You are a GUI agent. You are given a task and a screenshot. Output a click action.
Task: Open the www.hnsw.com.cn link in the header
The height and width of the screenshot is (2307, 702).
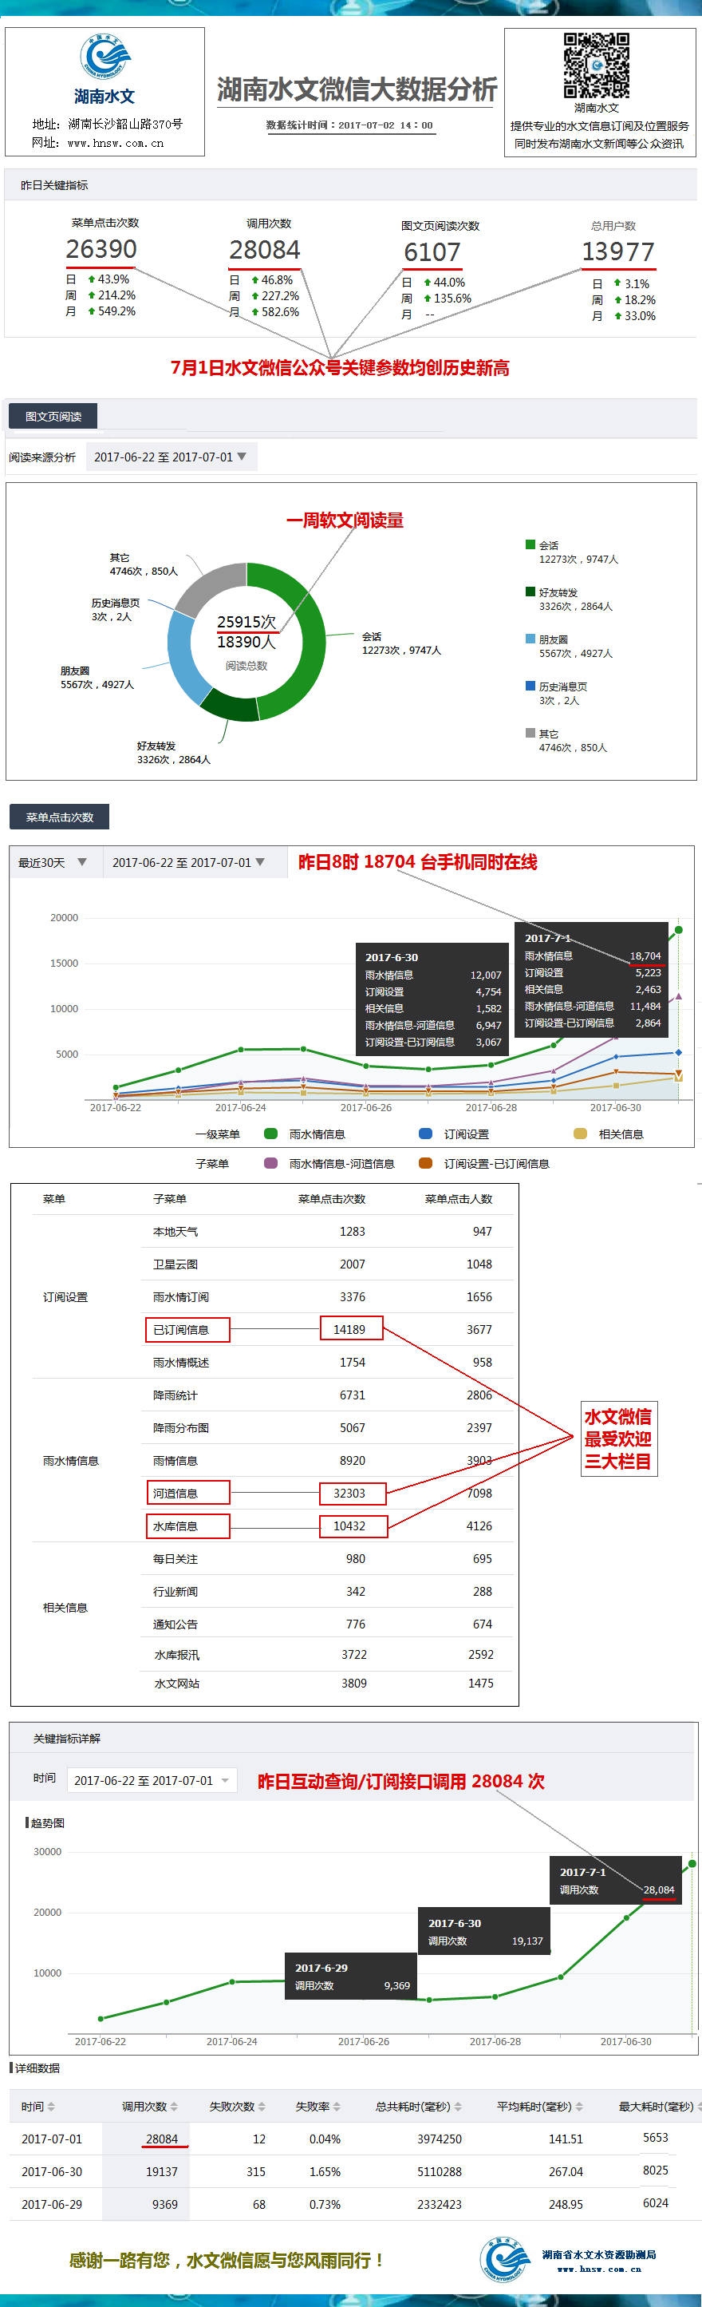[115, 144]
